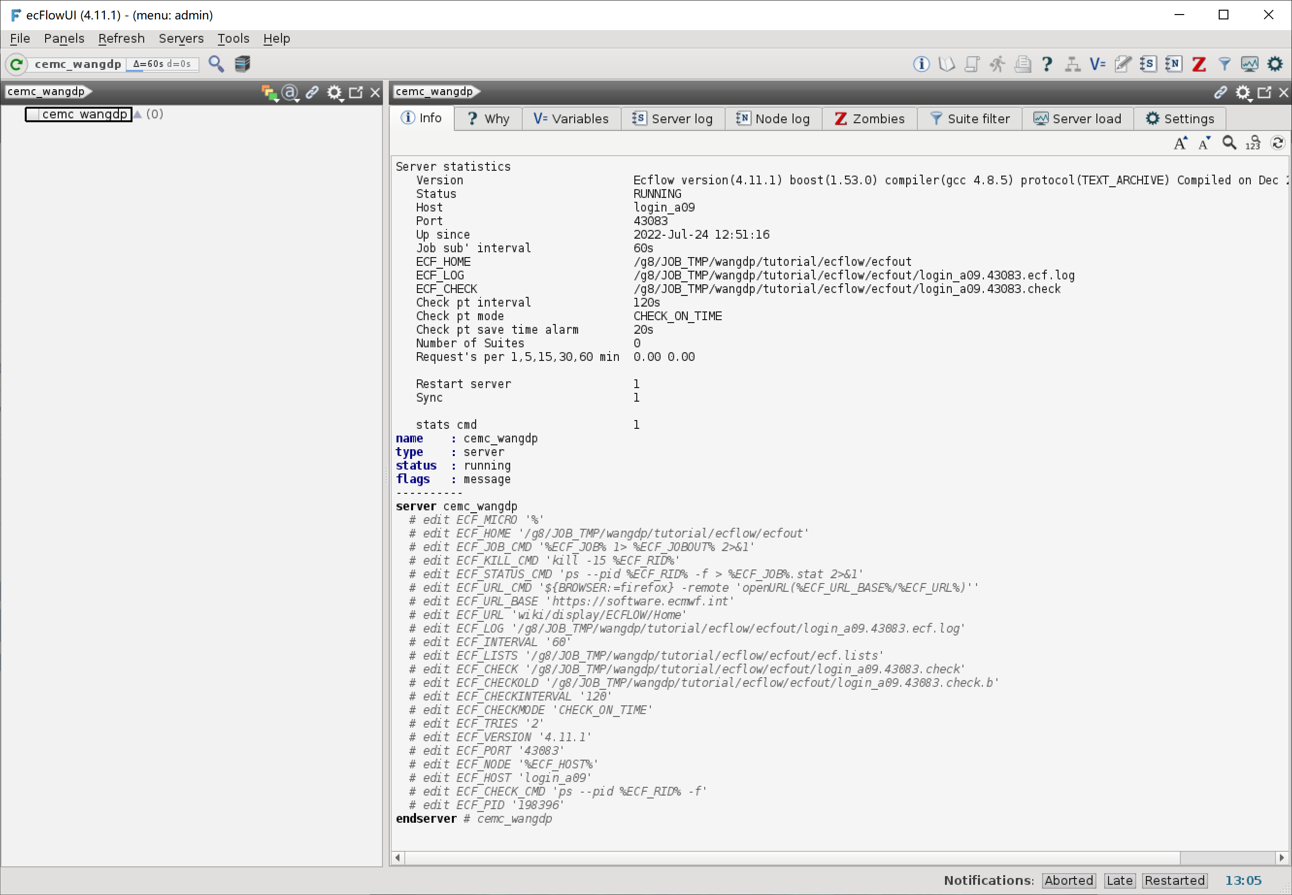Image resolution: width=1292 pixels, height=895 pixels.
Task: Click the Aborted notification button
Action: coord(1068,880)
